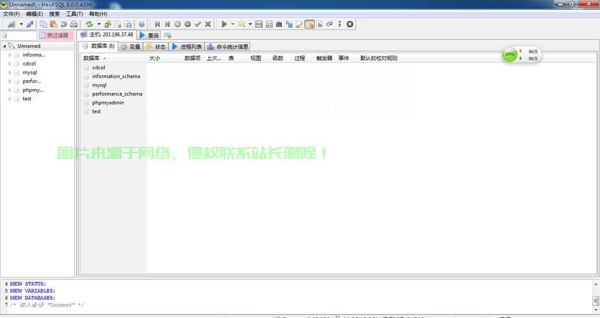The width and height of the screenshot is (600, 318).
Task: Select phpmyadmin row in database list
Action: 108,102
